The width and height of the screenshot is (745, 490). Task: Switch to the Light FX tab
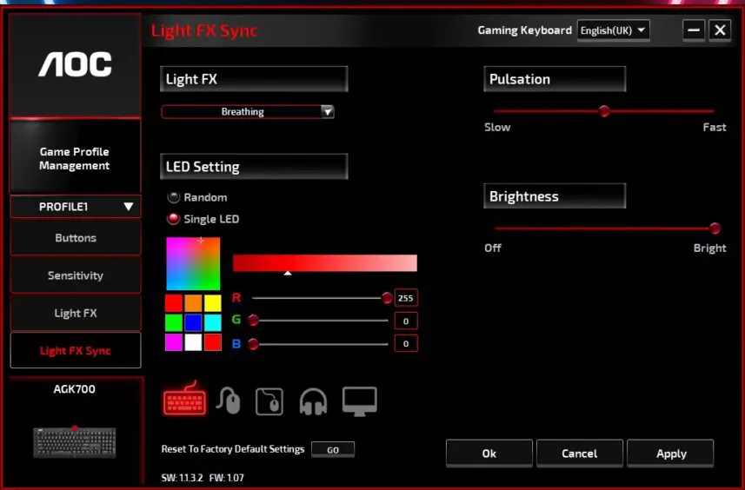point(76,313)
